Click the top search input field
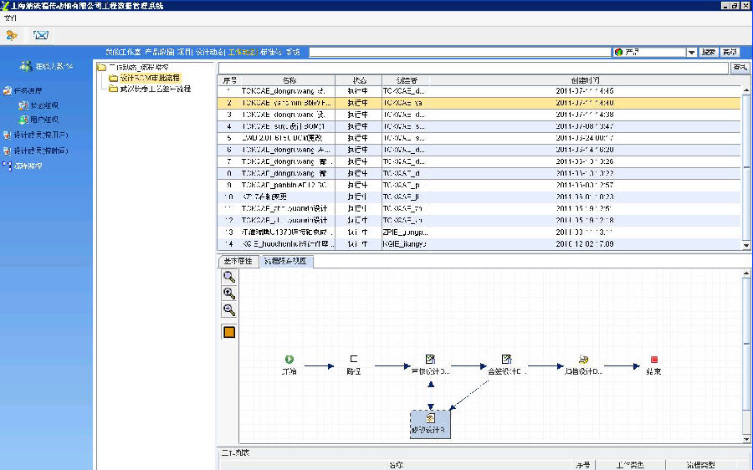 click(x=458, y=52)
